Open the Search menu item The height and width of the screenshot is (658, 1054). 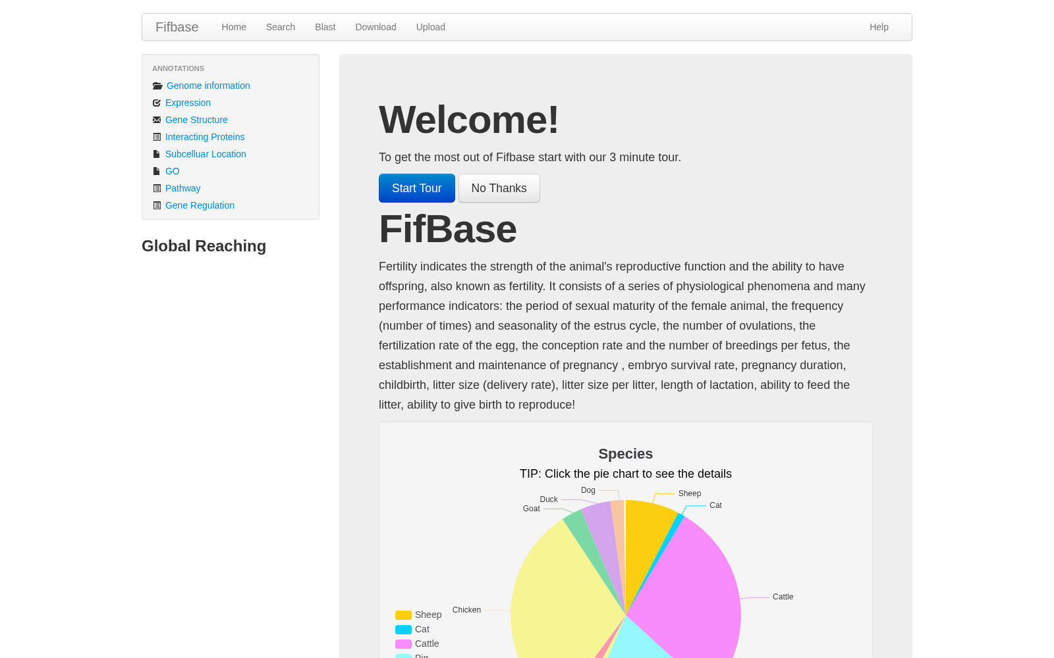click(281, 27)
